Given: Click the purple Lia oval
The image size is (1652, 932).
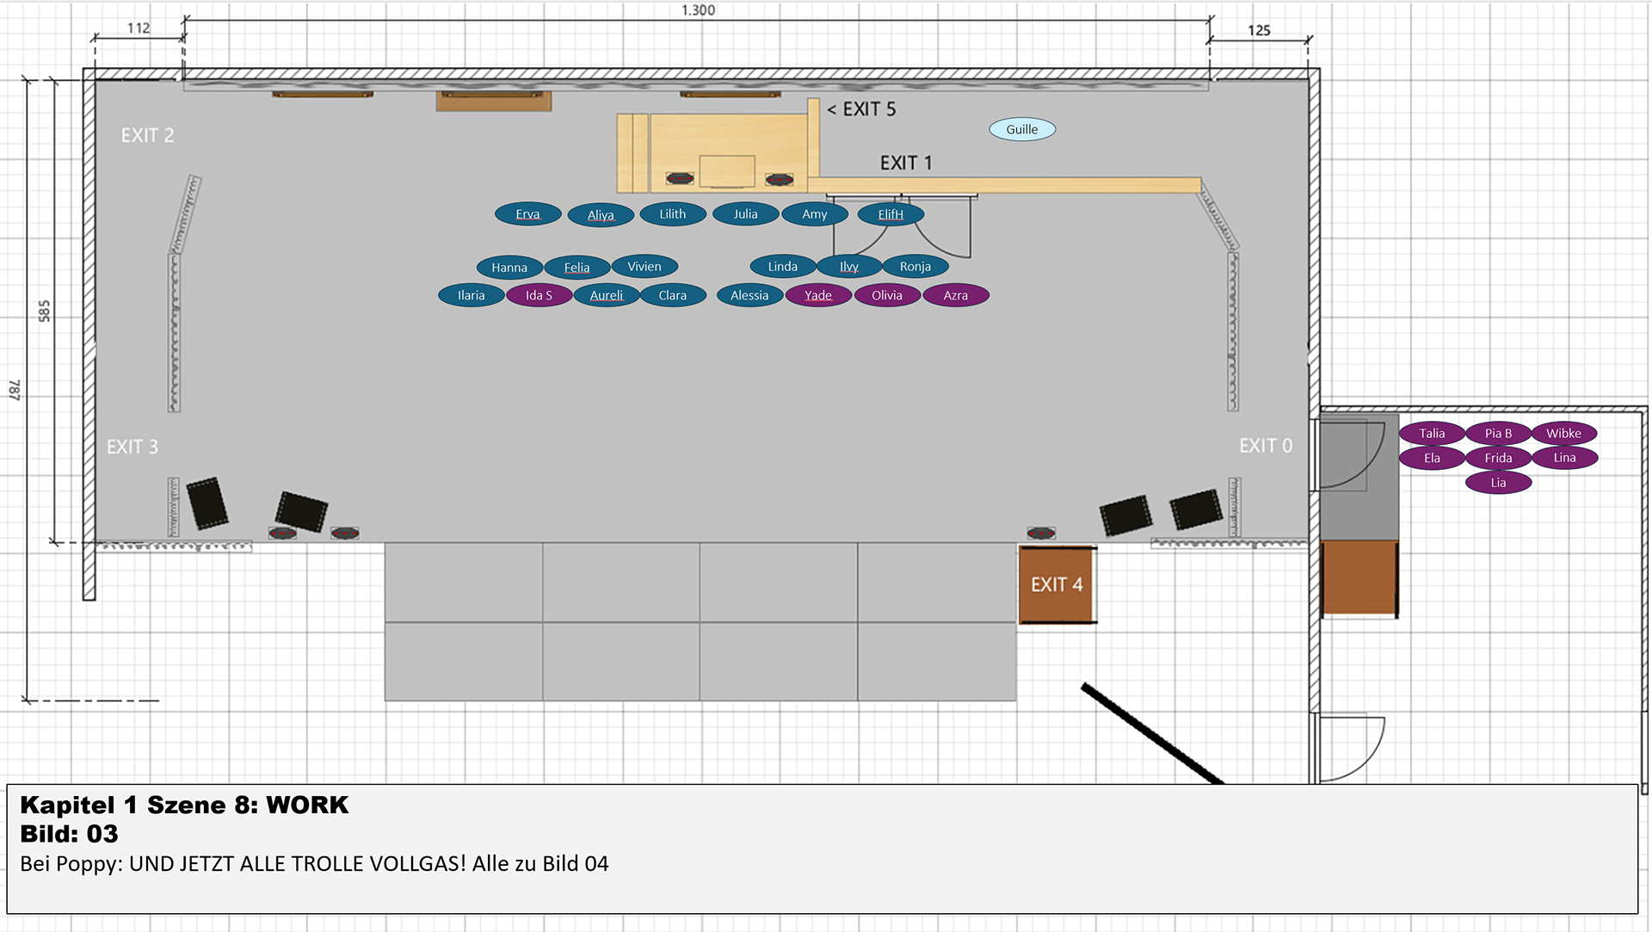Looking at the screenshot, I should click(1498, 482).
